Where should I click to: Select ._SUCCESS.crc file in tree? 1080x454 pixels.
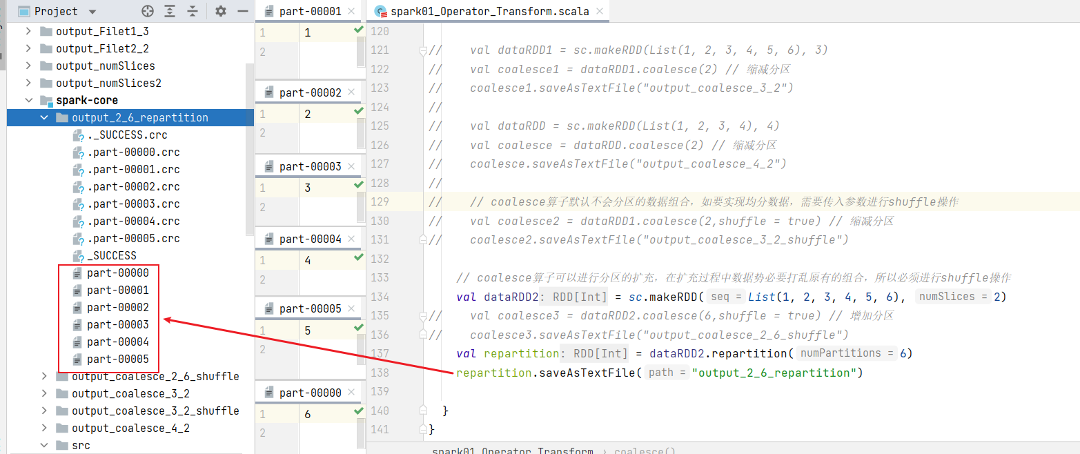click(127, 135)
